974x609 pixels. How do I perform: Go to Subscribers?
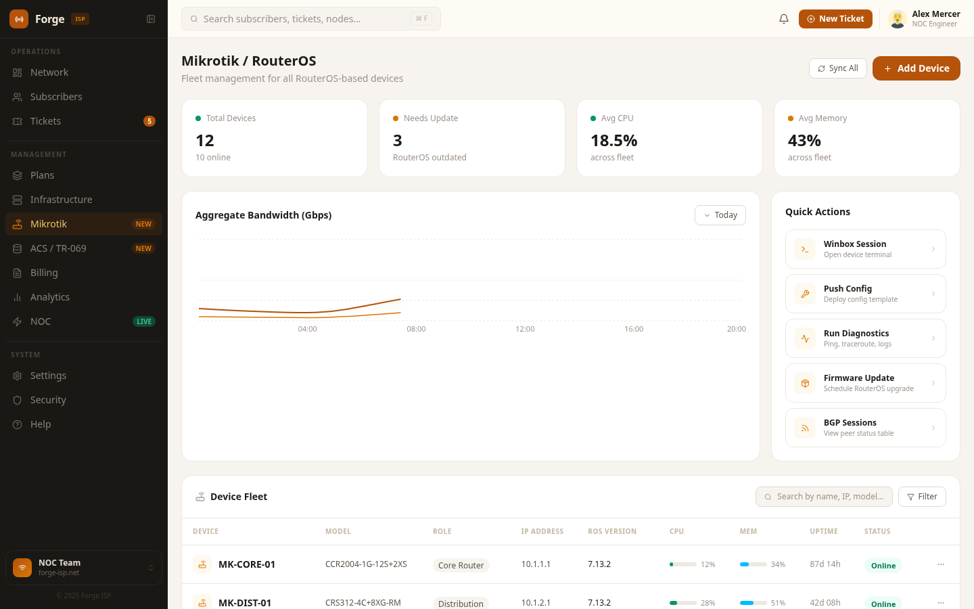84,97
